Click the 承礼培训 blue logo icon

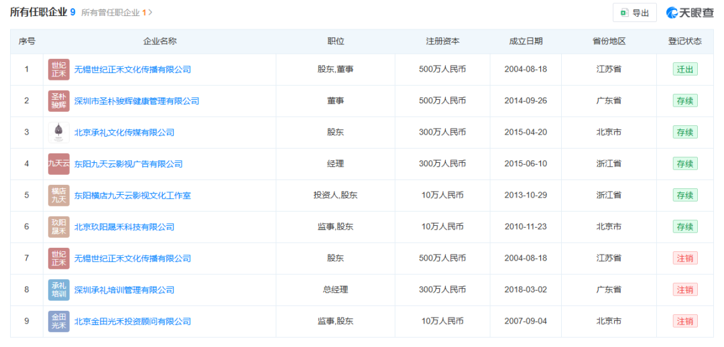point(59,290)
